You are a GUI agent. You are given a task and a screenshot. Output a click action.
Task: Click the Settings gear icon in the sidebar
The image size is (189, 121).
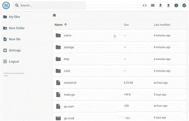(5, 50)
